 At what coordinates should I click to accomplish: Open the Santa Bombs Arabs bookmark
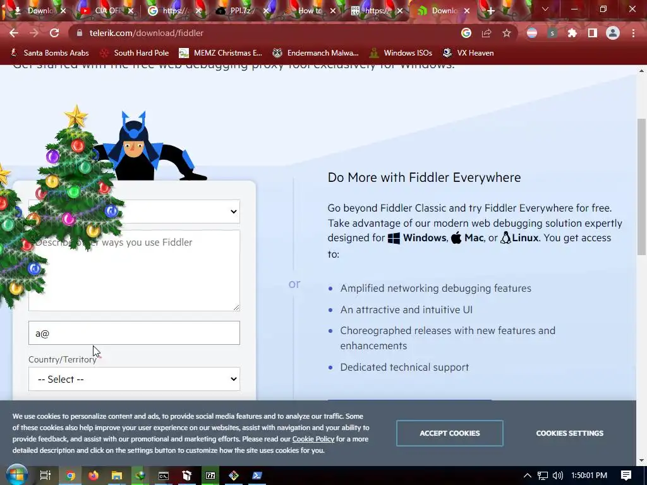point(49,53)
